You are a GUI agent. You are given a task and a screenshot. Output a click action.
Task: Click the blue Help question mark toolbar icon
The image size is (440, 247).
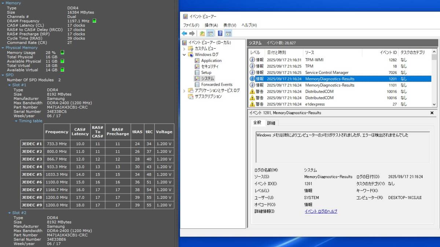tap(220, 33)
